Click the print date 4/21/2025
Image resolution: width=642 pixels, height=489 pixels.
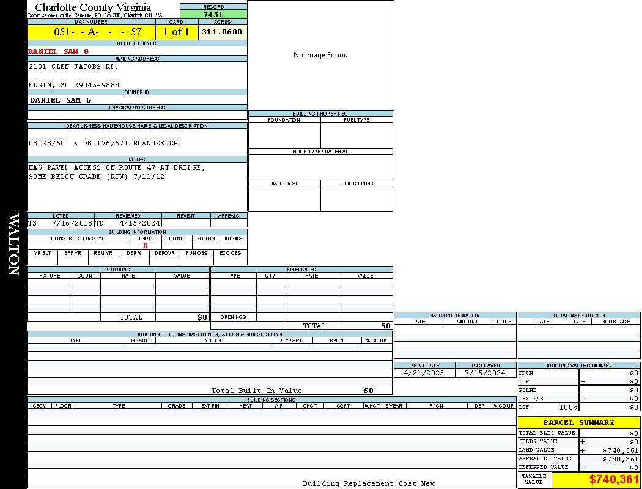[424, 373]
